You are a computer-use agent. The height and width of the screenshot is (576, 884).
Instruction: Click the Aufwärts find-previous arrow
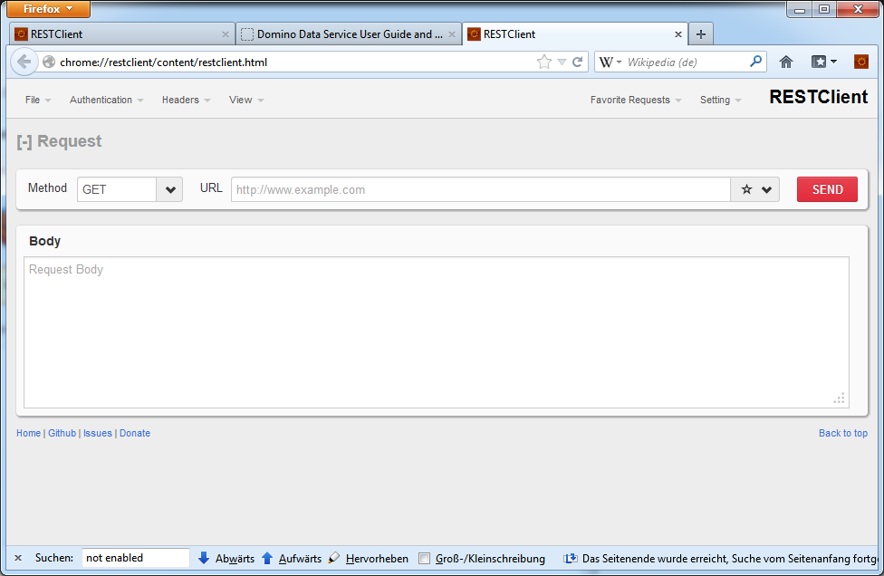[267, 559]
